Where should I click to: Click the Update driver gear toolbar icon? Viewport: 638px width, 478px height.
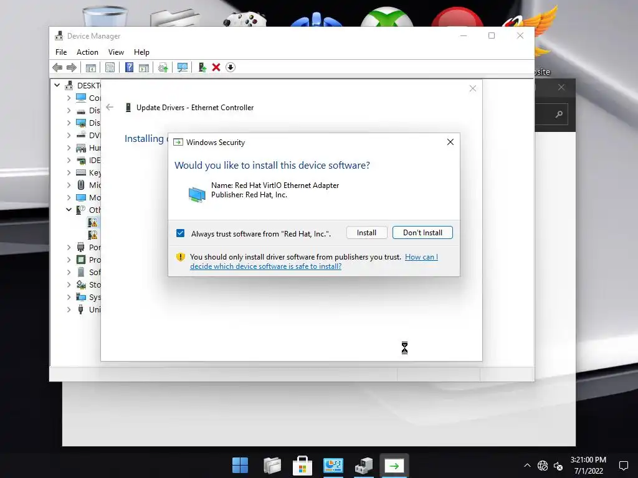tap(163, 67)
